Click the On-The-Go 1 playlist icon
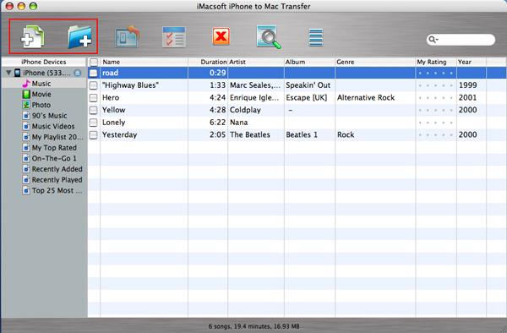The image size is (507, 333). pyautogui.click(x=26, y=158)
